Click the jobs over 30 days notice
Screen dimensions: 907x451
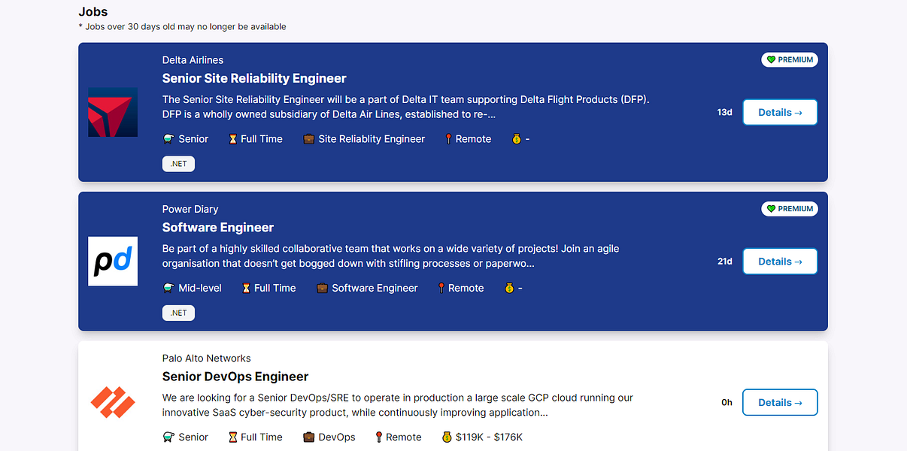click(182, 27)
